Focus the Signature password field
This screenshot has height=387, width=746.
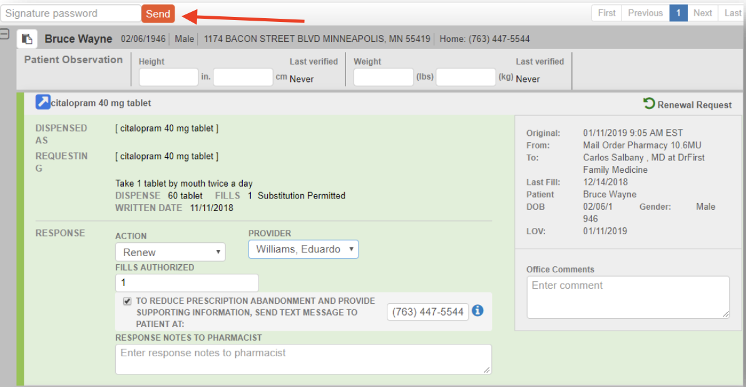click(71, 13)
